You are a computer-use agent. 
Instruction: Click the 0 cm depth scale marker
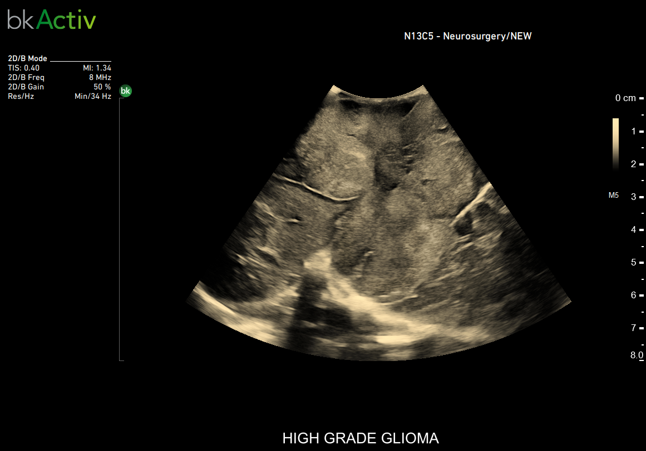coord(629,98)
